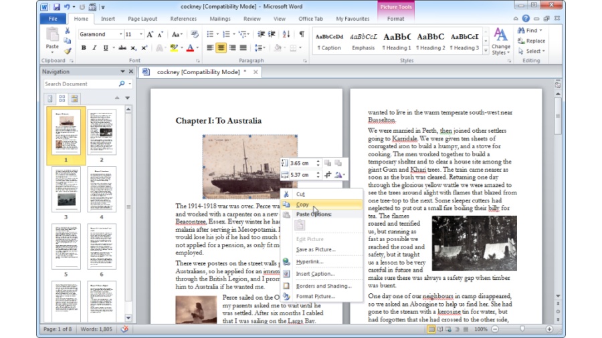The width and height of the screenshot is (602, 338).
Task: Toggle Align Text Left
Action: [210, 48]
